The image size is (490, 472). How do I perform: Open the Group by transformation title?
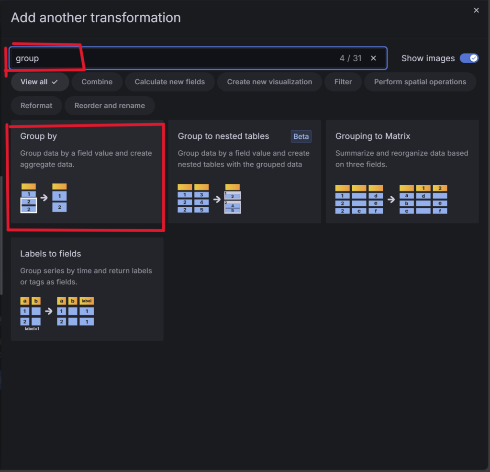coord(39,136)
